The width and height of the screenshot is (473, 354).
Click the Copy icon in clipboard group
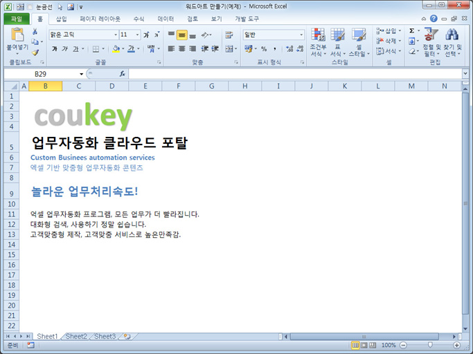coord(35,42)
